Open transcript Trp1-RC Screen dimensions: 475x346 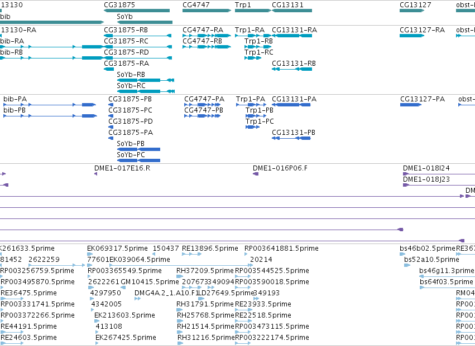coord(259,52)
